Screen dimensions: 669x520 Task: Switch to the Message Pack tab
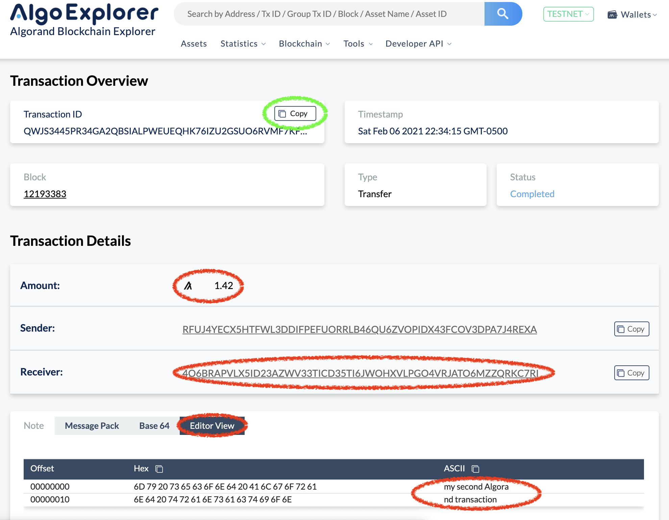click(92, 426)
